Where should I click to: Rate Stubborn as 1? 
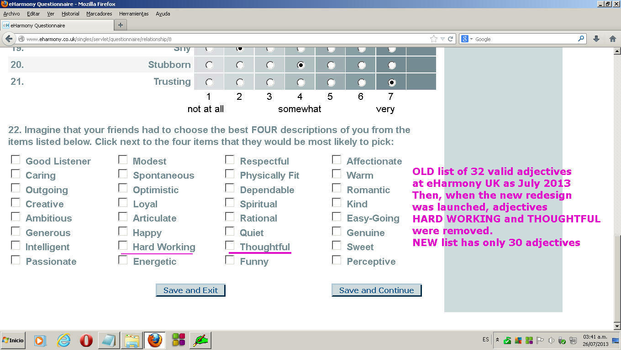tap(209, 65)
